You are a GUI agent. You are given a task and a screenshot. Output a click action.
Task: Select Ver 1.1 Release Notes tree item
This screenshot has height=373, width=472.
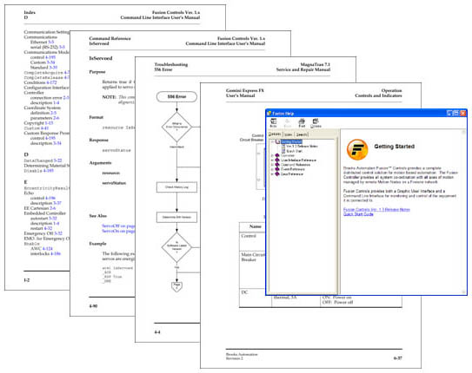302,147
